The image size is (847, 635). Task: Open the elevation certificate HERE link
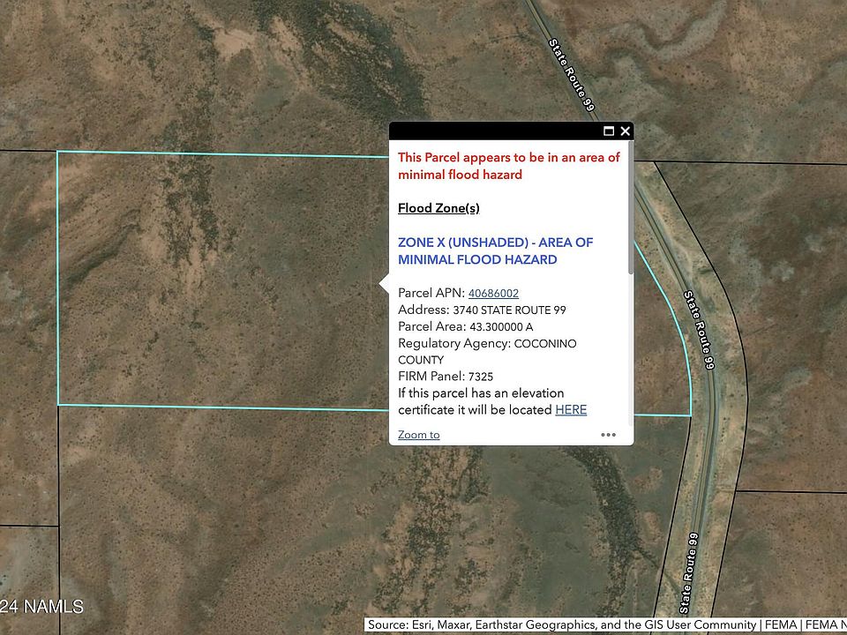(x=571, y=410)
